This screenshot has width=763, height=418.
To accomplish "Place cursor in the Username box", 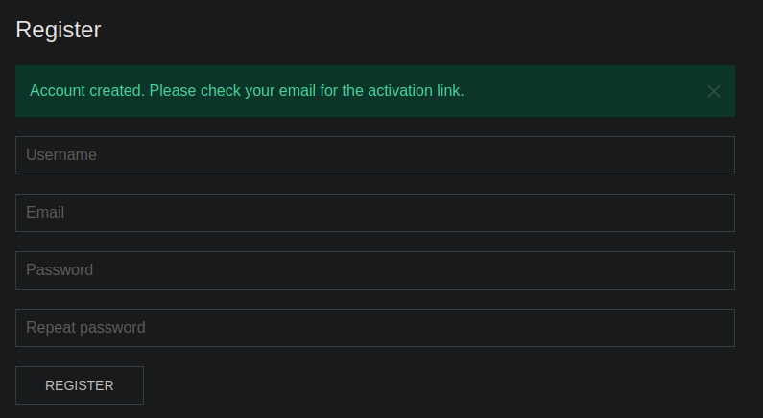I will (x=374, y=155).
